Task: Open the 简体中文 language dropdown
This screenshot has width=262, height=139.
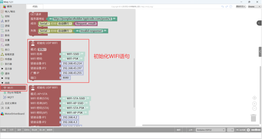Action: [241, 6]
